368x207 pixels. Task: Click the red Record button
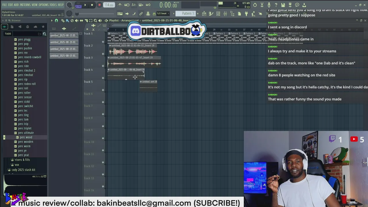pyautogui.click(x=99, y=5)
